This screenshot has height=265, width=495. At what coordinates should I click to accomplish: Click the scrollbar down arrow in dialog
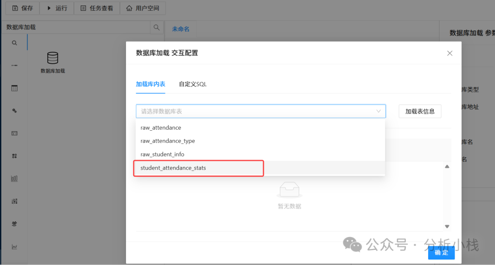pyautogui.click(x=447, y=226)
